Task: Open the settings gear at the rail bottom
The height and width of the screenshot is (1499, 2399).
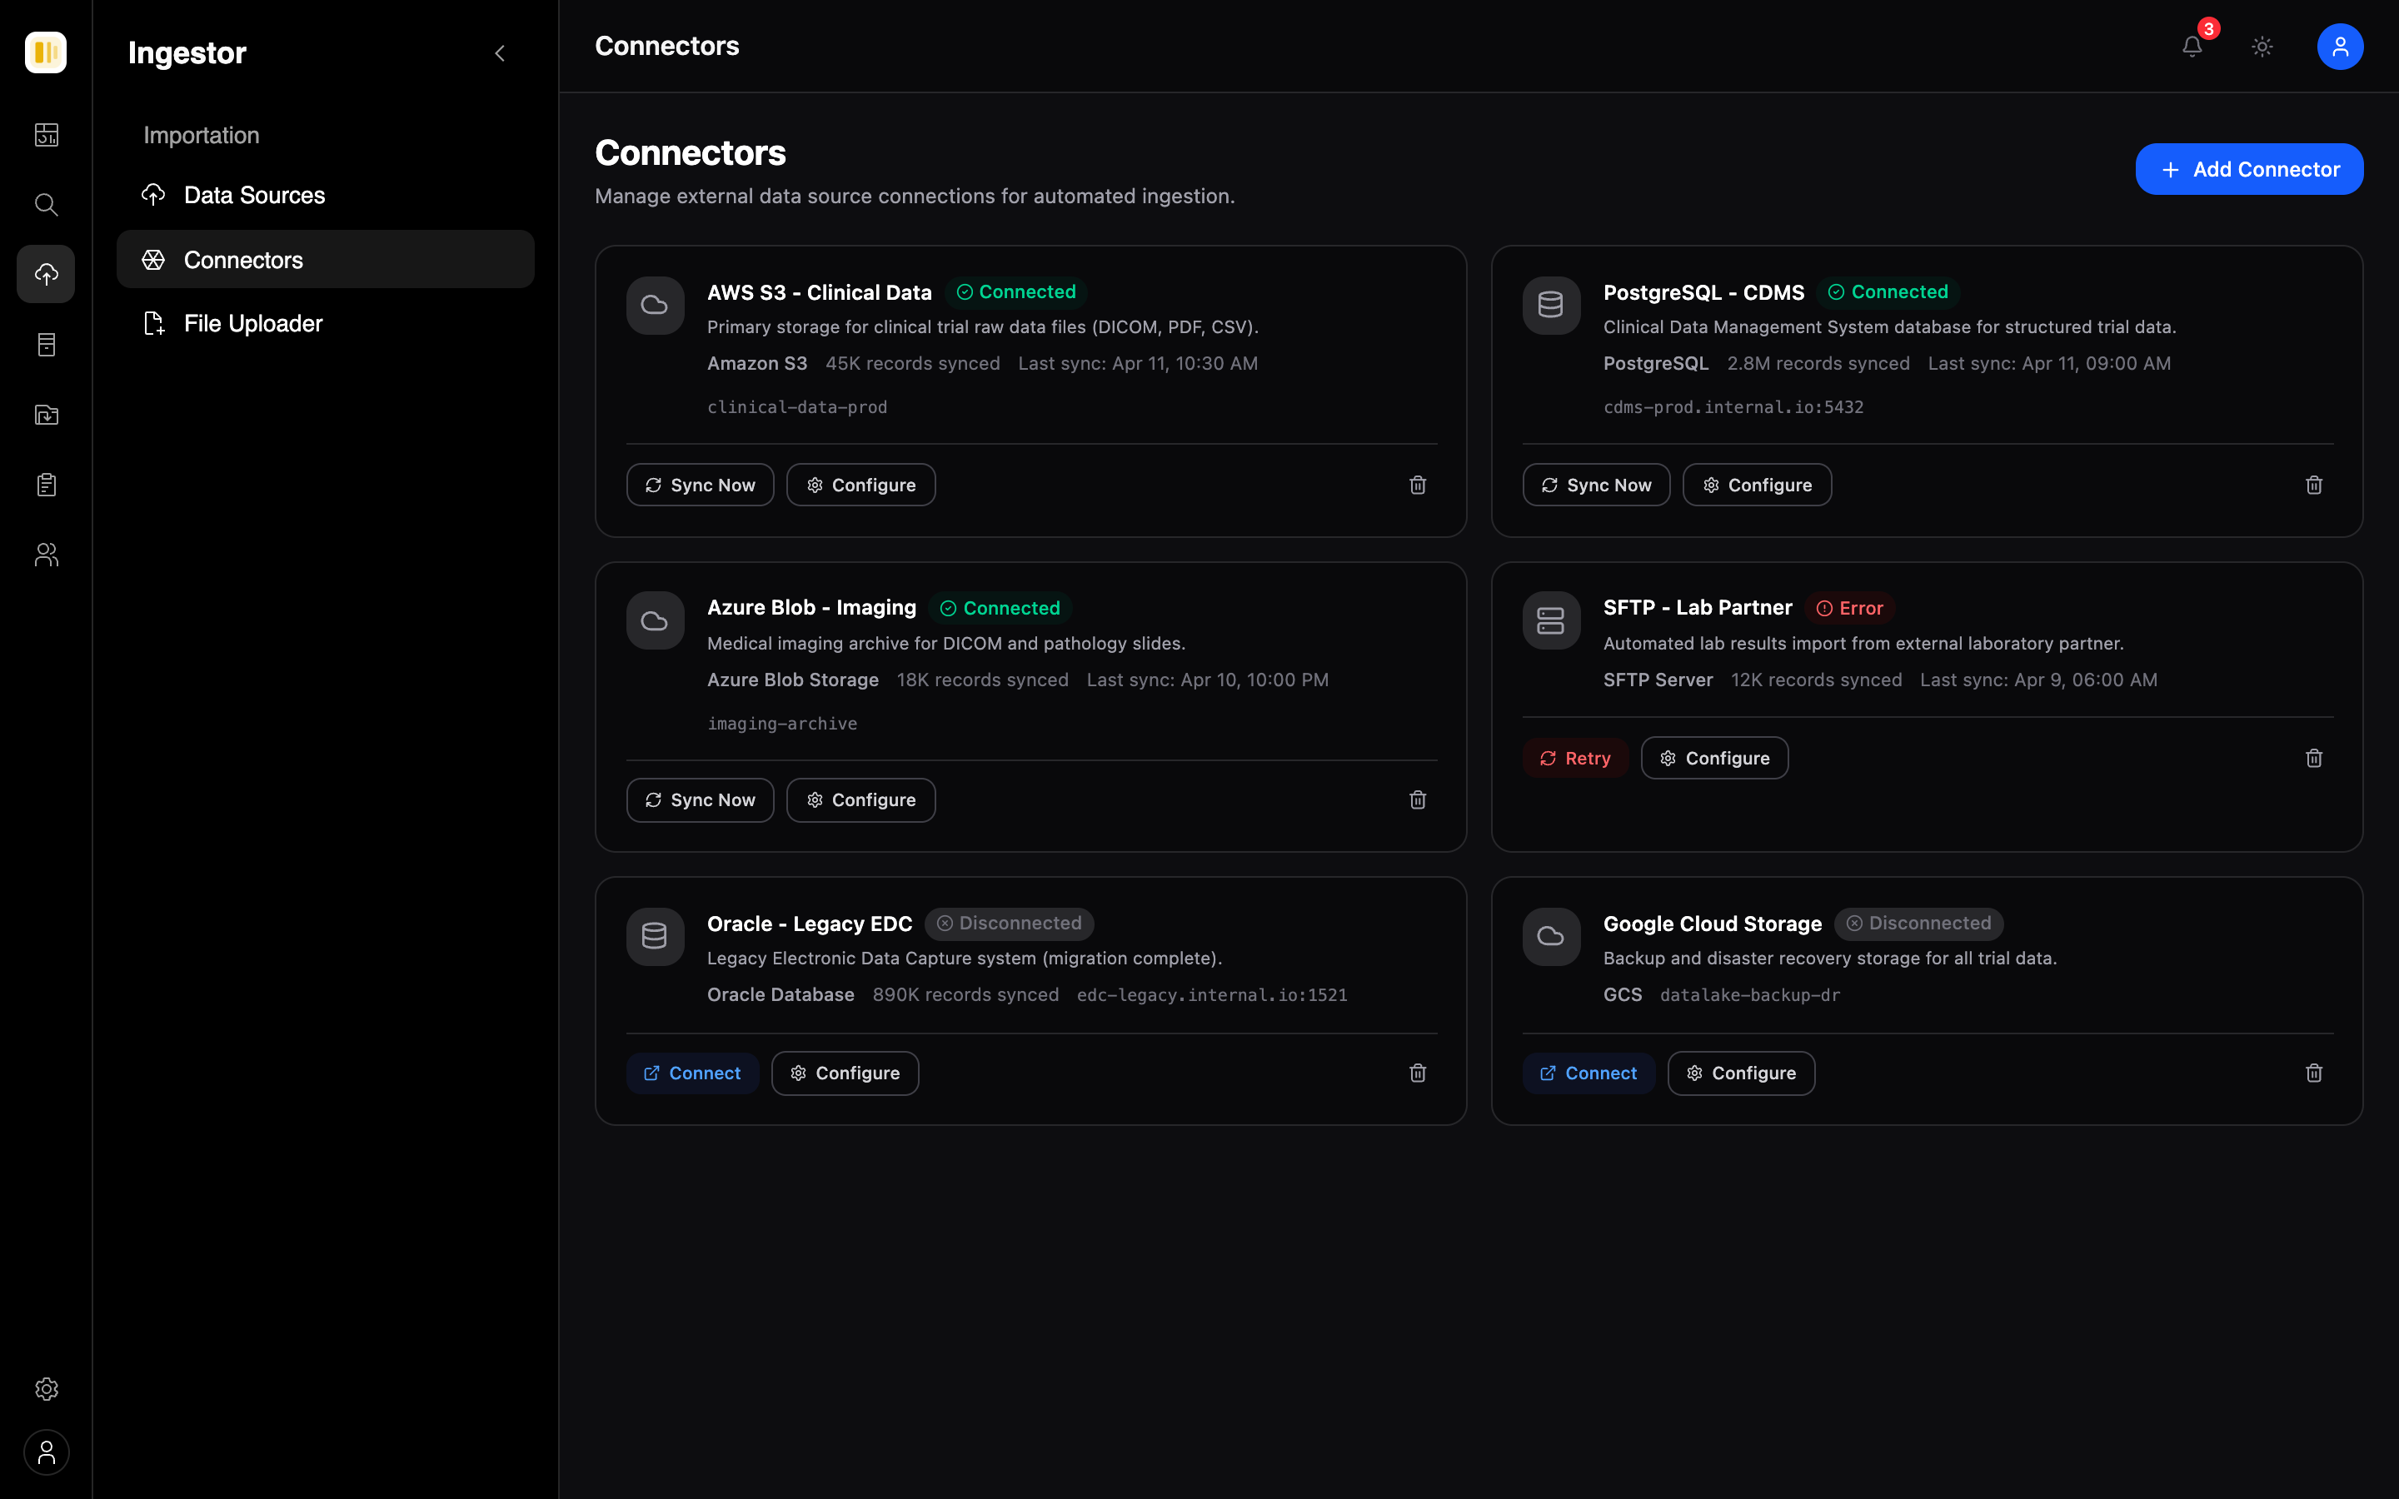Action: pyautogui.click(x=47, y=1389)
